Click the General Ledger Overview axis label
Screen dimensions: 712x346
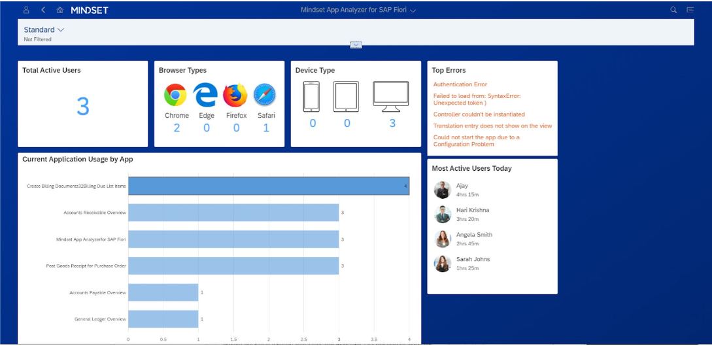tap(100, 319)
